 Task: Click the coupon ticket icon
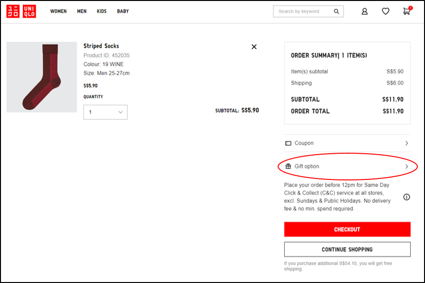pyautogui.click(x=288, y=143)
